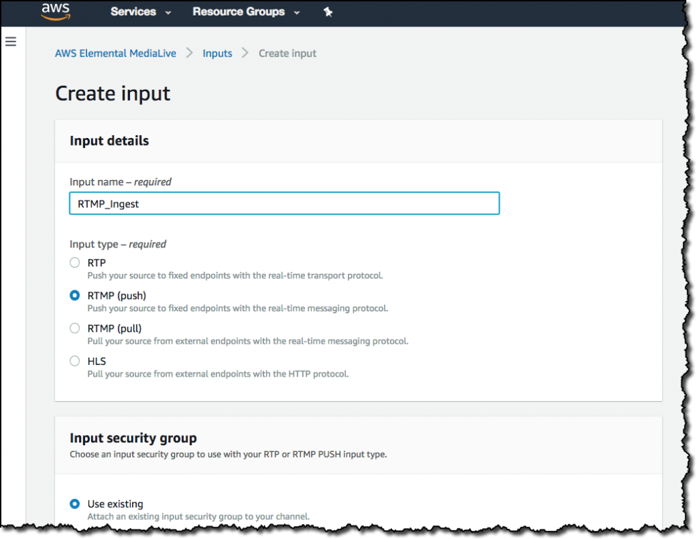Click the Input details section header
This screenshot has width=697, height=539.
click(x=109, y=141)
